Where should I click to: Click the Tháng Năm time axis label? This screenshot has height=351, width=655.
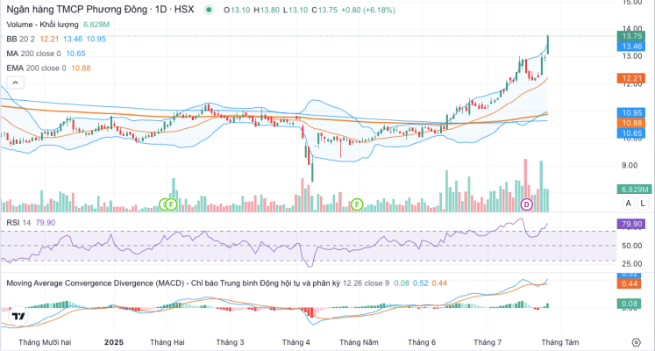click(359, 342)
